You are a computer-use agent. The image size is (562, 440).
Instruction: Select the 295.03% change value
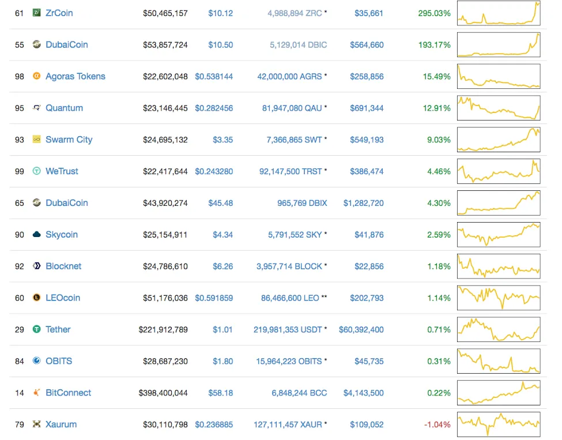point(434,13)
